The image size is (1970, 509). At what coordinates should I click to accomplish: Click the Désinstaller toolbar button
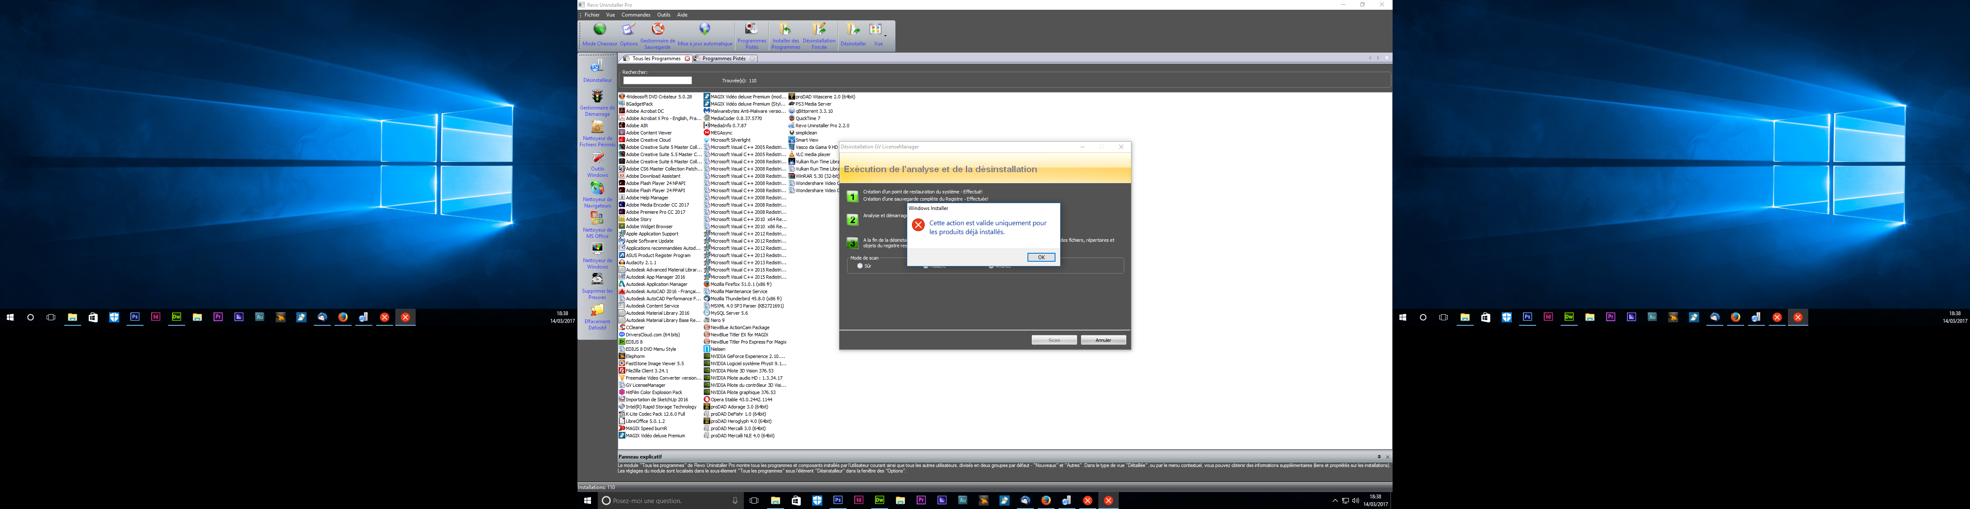point(853,35)
